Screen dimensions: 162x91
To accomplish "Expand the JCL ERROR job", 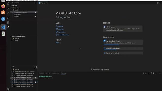I will (x=13, y=74).
